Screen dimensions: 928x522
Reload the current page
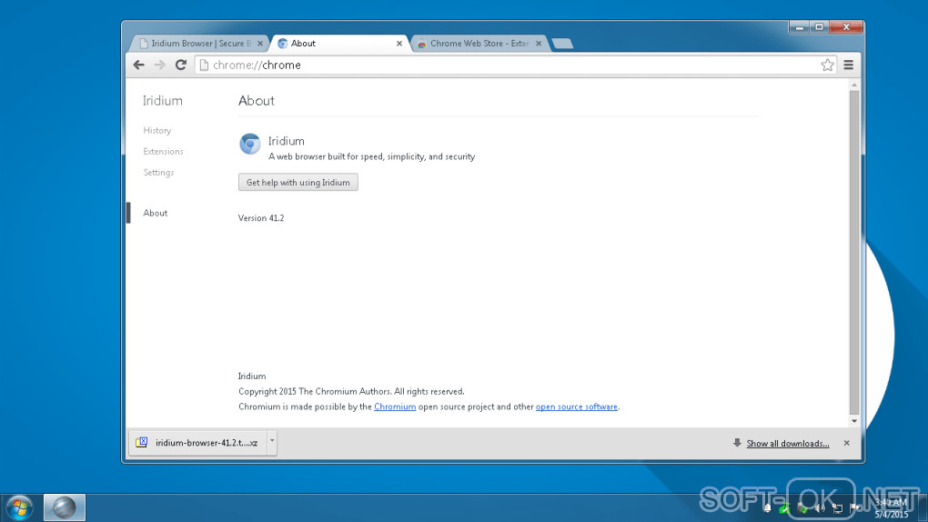(x=181, y=65)
